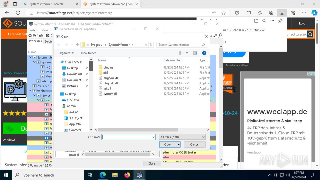Screen dimensions: 320x180
Task: Click the Open button
Action: 168,144
